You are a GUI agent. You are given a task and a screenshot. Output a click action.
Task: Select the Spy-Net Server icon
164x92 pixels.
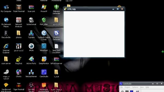pos(31,85)
